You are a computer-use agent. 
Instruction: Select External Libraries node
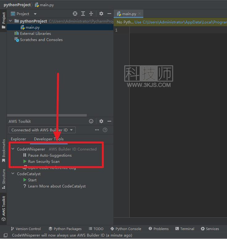36,33
